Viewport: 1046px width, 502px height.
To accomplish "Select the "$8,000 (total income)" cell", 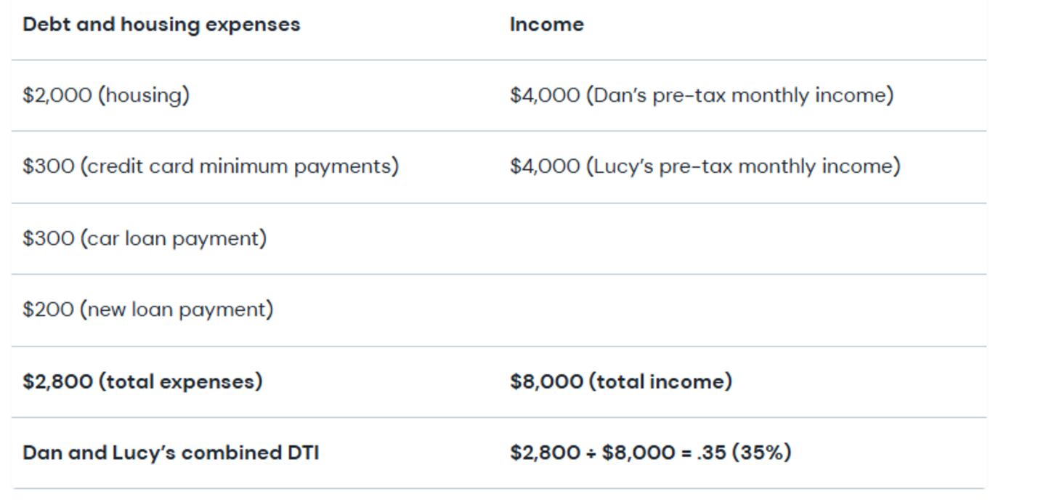I will [621, 381].
